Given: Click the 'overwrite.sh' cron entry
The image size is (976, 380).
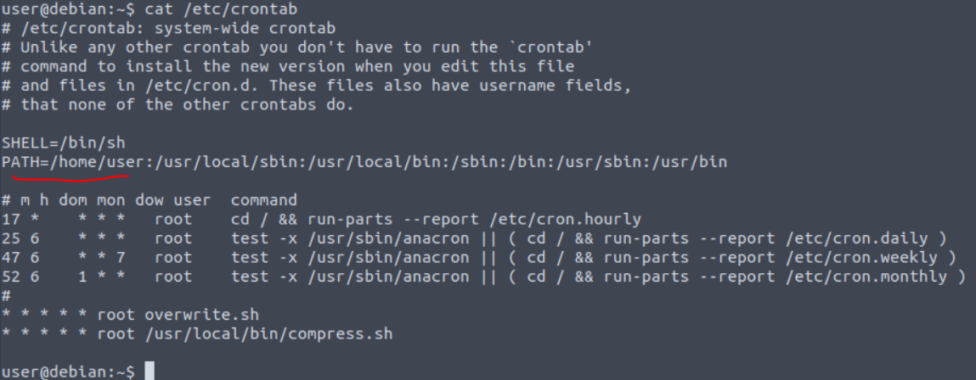Looking at the screenshot, I should (x=201, y=314).
